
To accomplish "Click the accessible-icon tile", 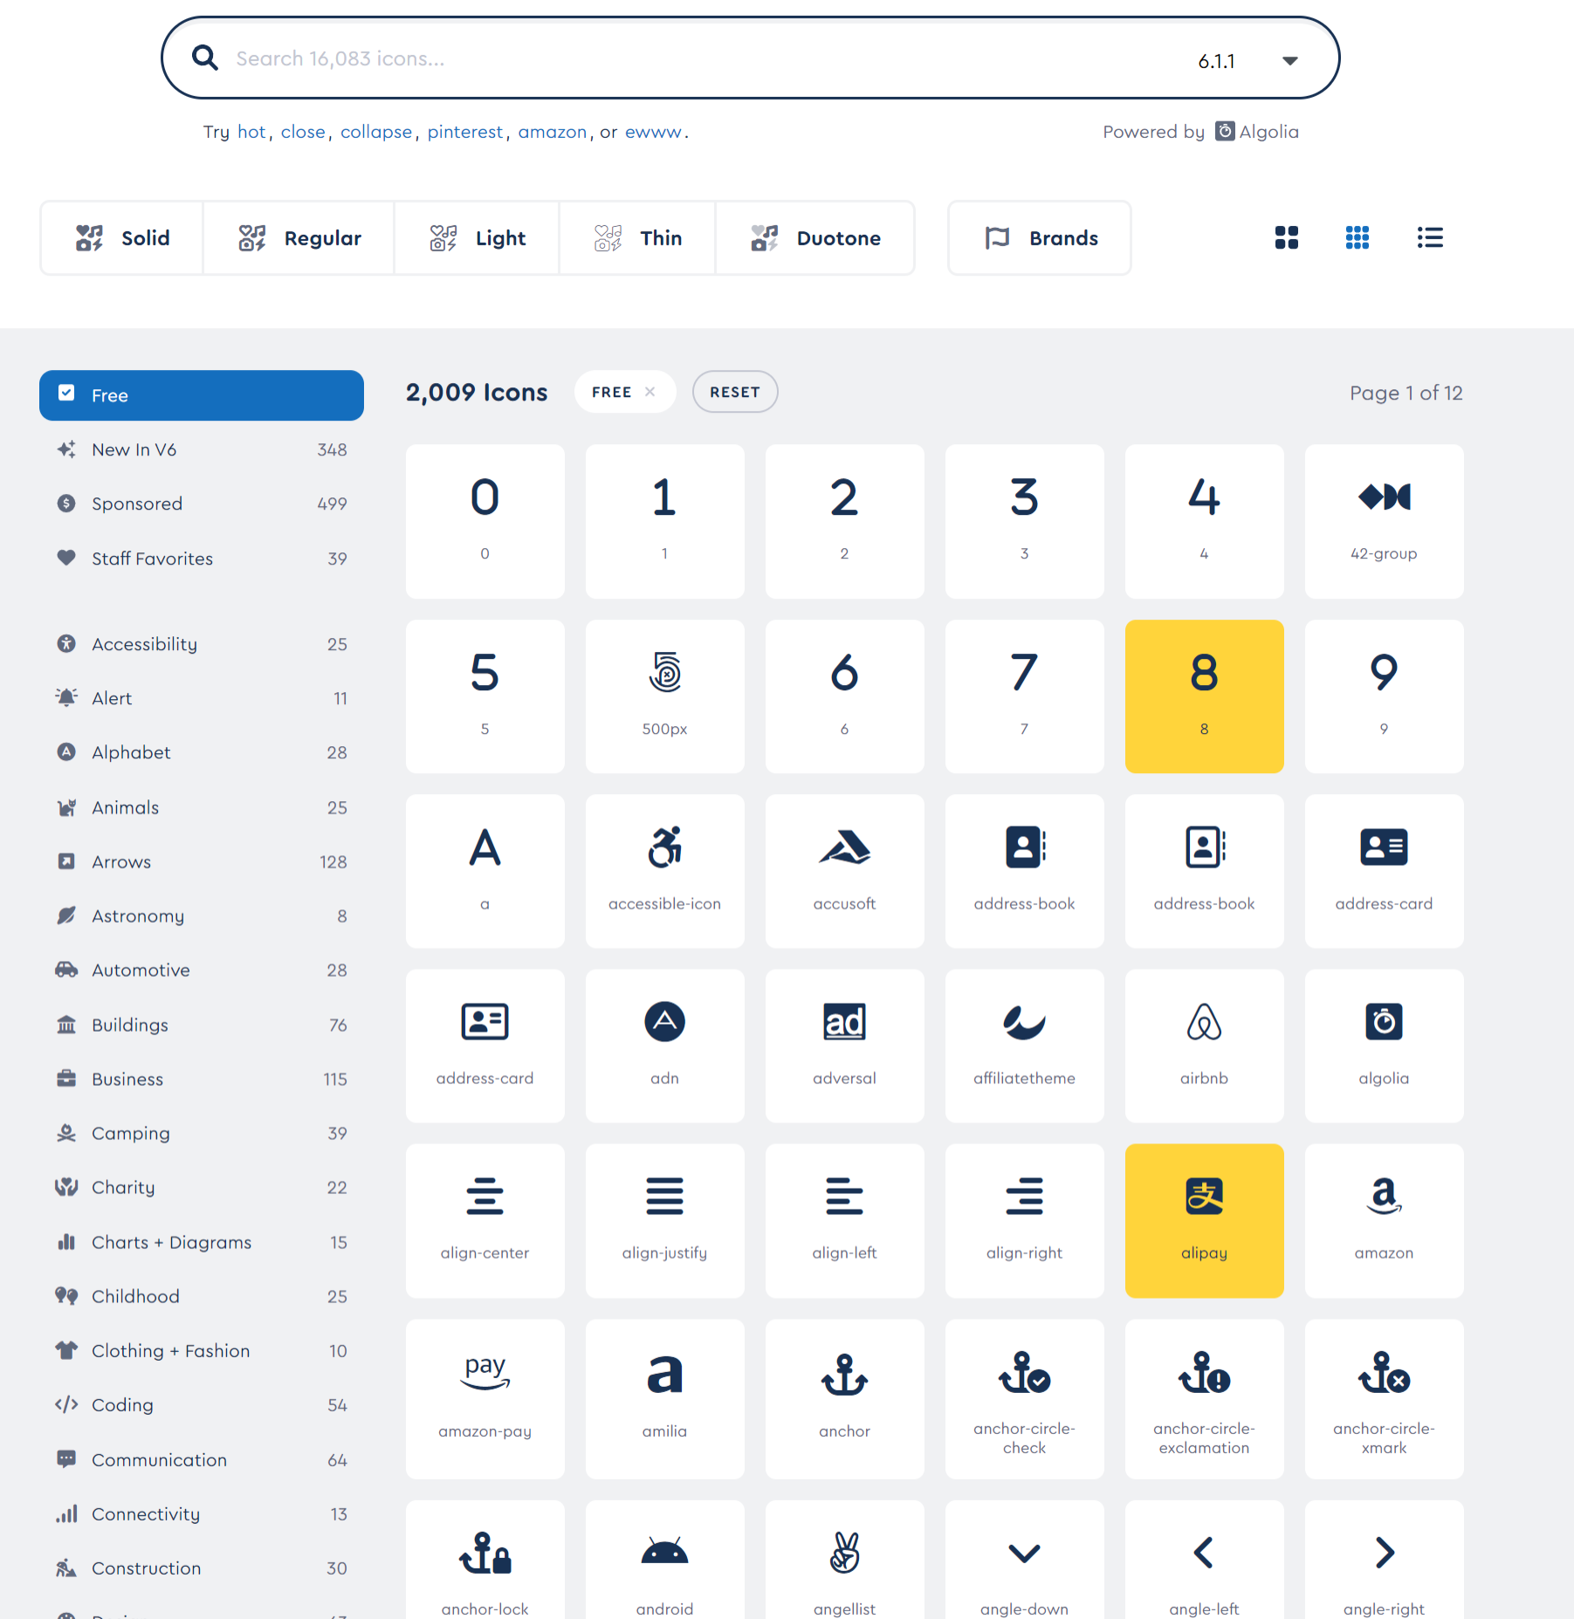I will (x=664, y=870).
